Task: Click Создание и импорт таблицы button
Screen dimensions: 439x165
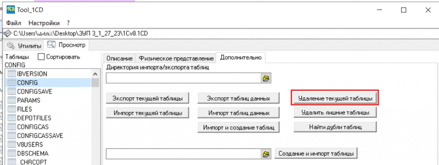Action: coord(316,153)
